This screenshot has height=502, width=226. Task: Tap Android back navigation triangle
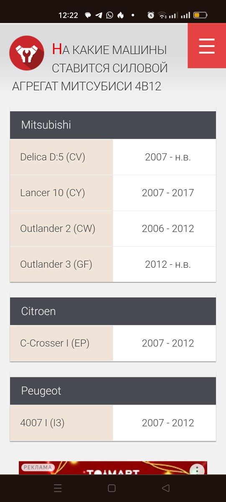pyautogui.click(x=166, y=488)
